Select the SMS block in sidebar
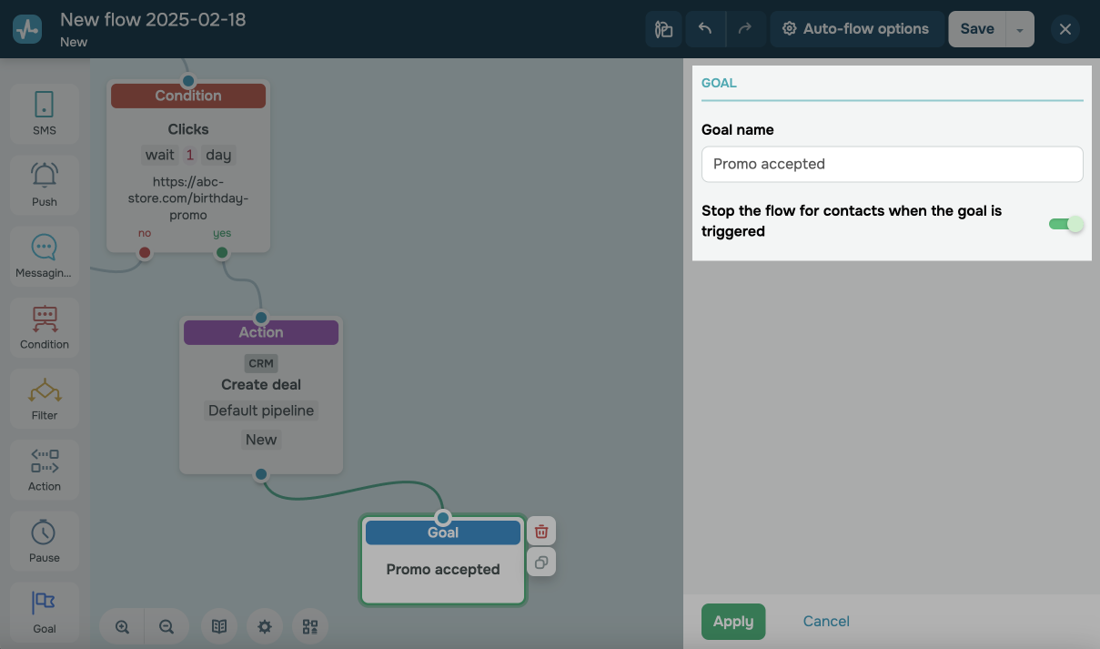 (x=44, y=114)
